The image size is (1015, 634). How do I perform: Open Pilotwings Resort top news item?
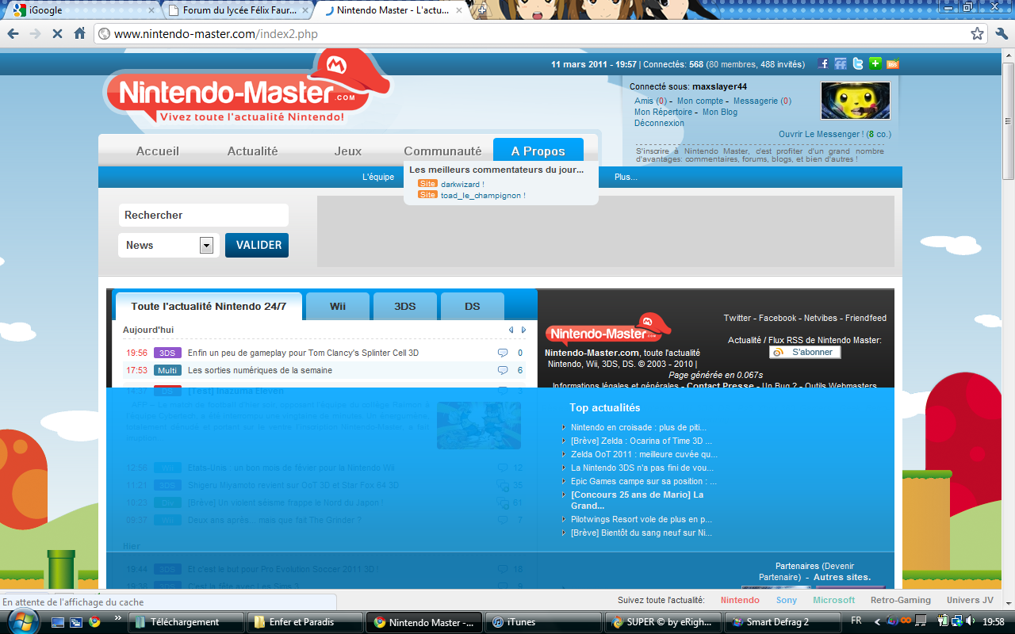[642, 519]
